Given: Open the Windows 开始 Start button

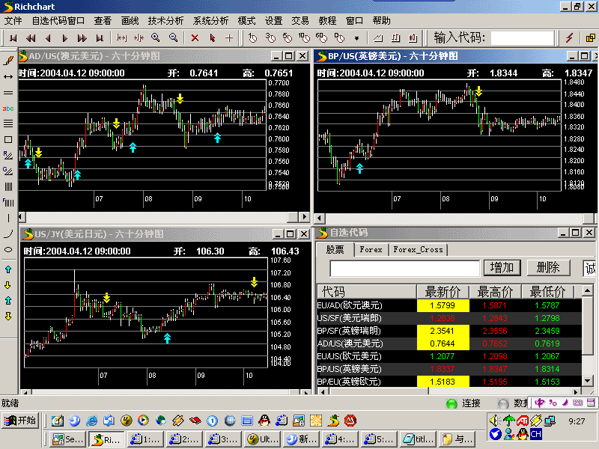Looking at the screenshot, I should (x=20, y=421).
